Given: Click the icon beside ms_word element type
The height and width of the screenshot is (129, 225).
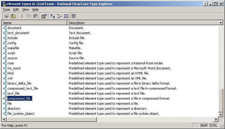Looking at the screenshot, I should coord(5,68).
